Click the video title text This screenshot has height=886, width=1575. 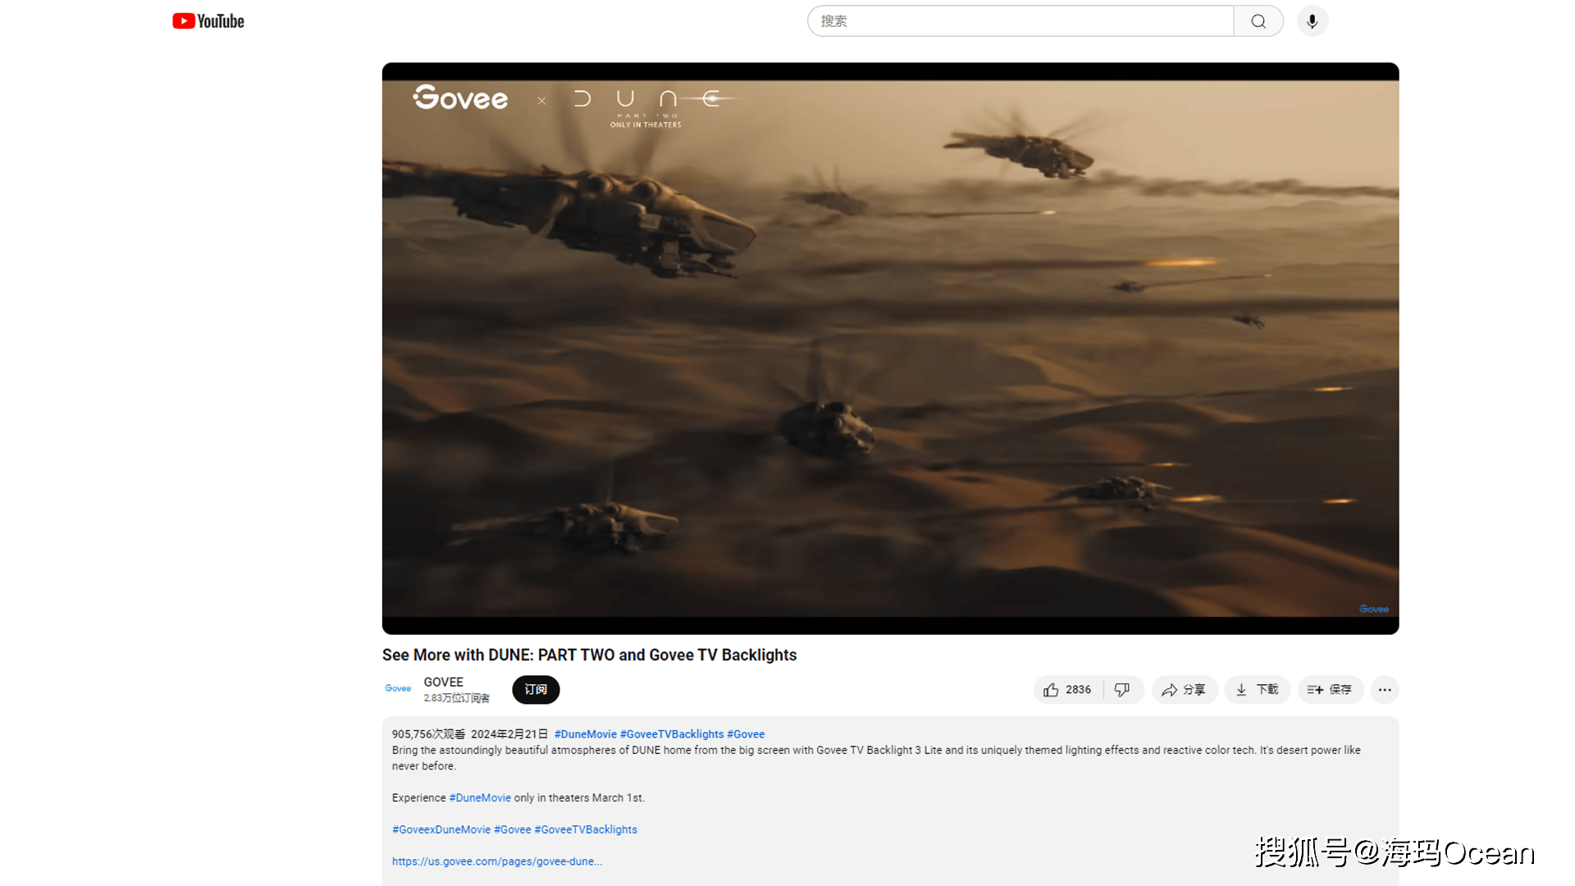click(589, 655)
